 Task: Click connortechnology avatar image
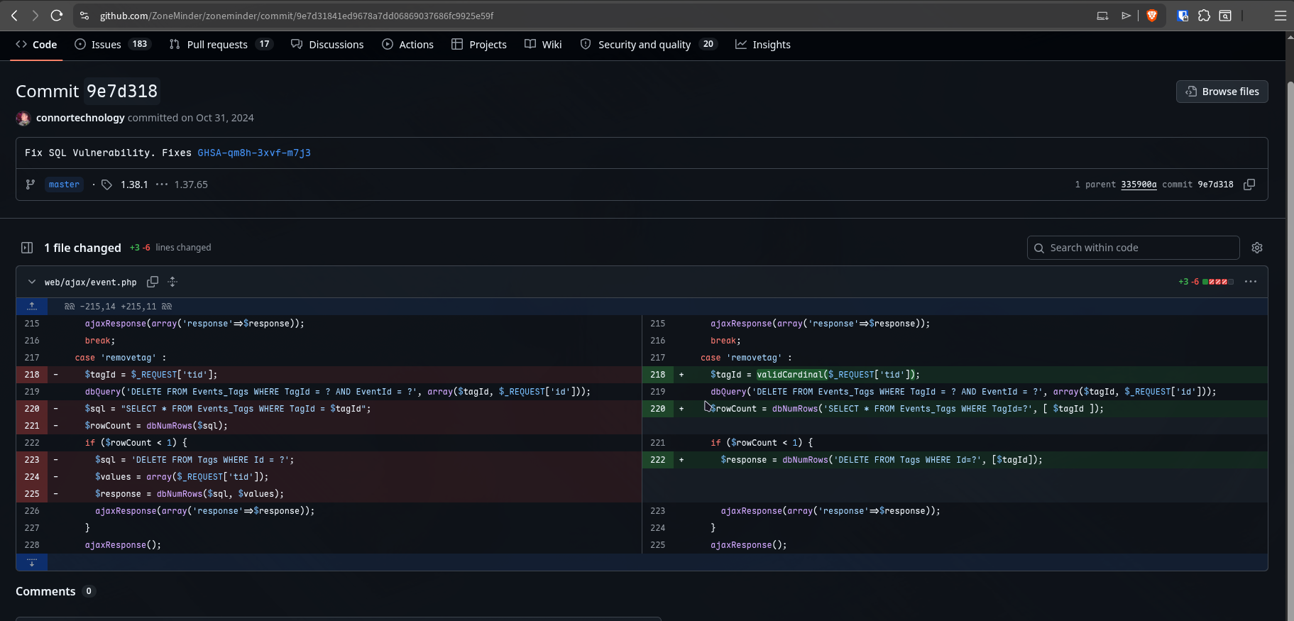[x=23, y=118]
